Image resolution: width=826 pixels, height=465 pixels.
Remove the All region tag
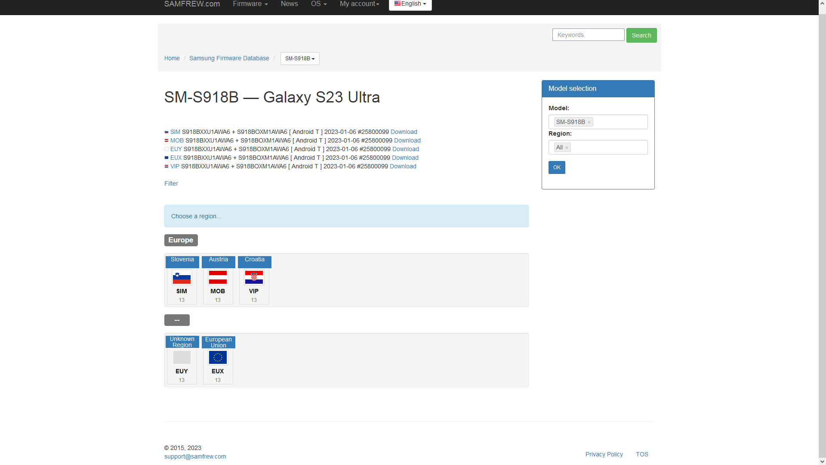567,148
